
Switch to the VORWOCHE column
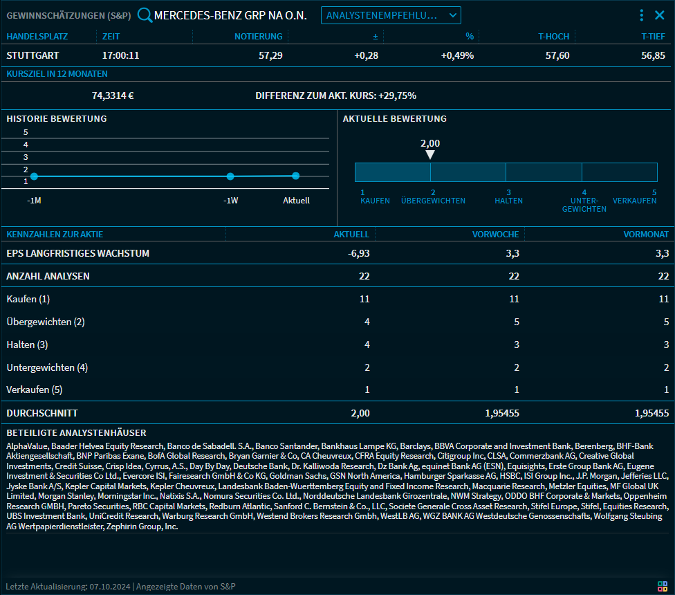(495, 234)
